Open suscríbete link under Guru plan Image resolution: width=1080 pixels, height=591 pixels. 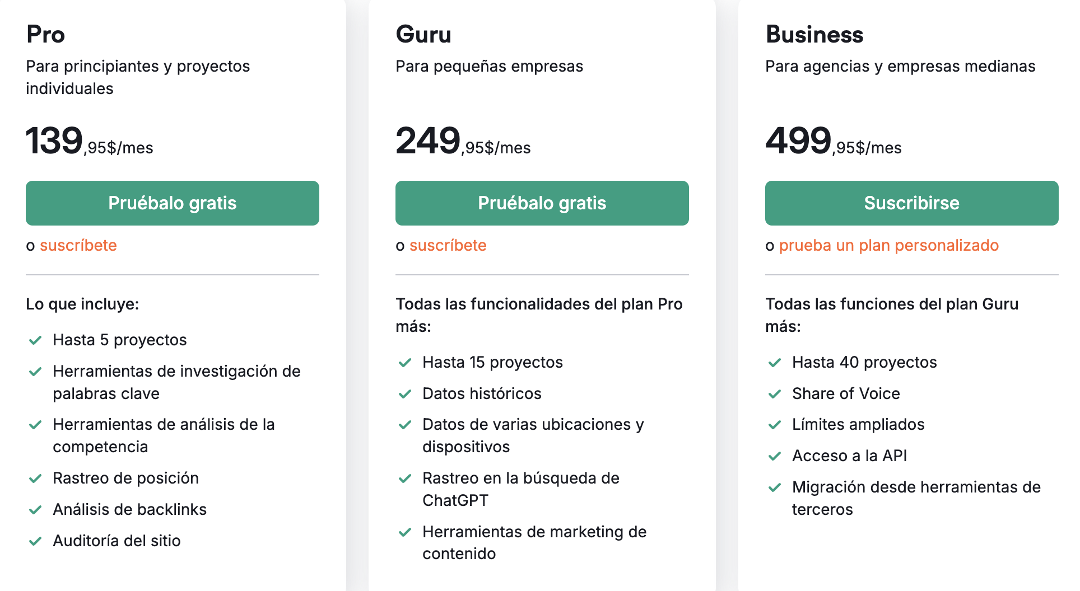click(448, 245)
